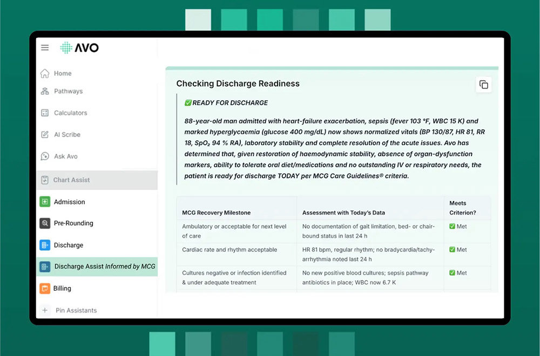Click the Ask Avo chat bubble icon

(x=45, y=156)
